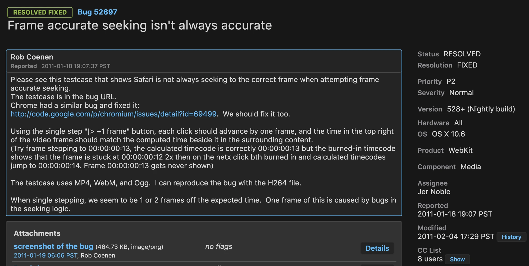
Task: Select the bug title heading
Action: coord(140,25)
